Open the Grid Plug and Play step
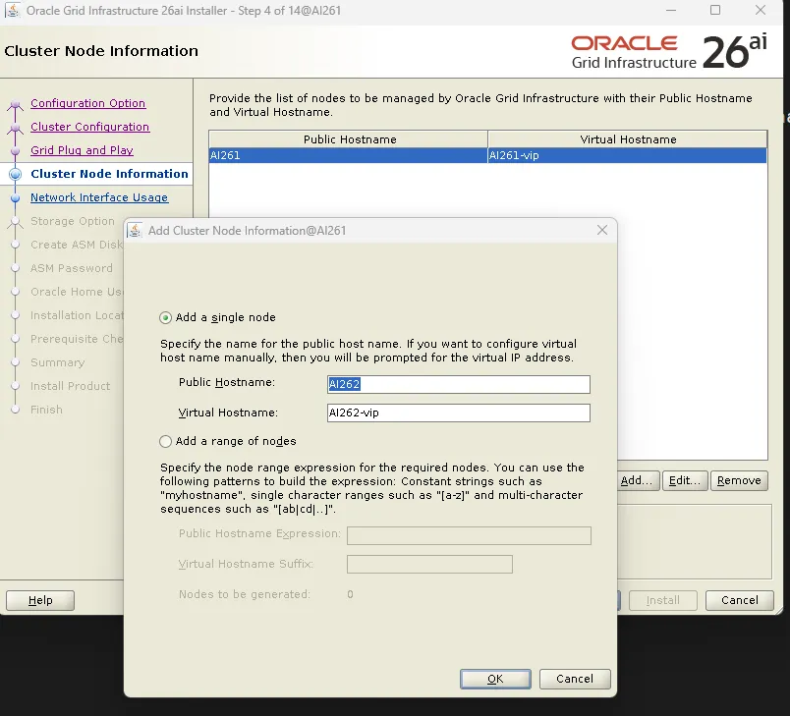790x716 pixels. point(82,150)
